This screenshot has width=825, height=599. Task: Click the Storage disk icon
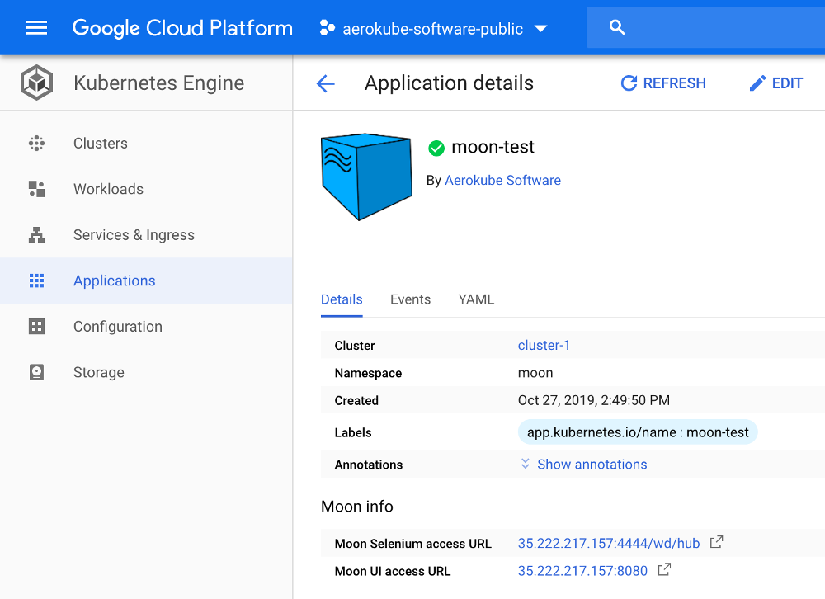(x=36, y=372)
